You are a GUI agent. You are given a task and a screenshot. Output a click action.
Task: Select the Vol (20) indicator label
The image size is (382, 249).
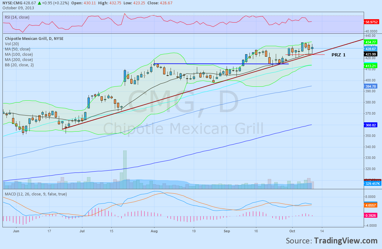pos(11,44)
